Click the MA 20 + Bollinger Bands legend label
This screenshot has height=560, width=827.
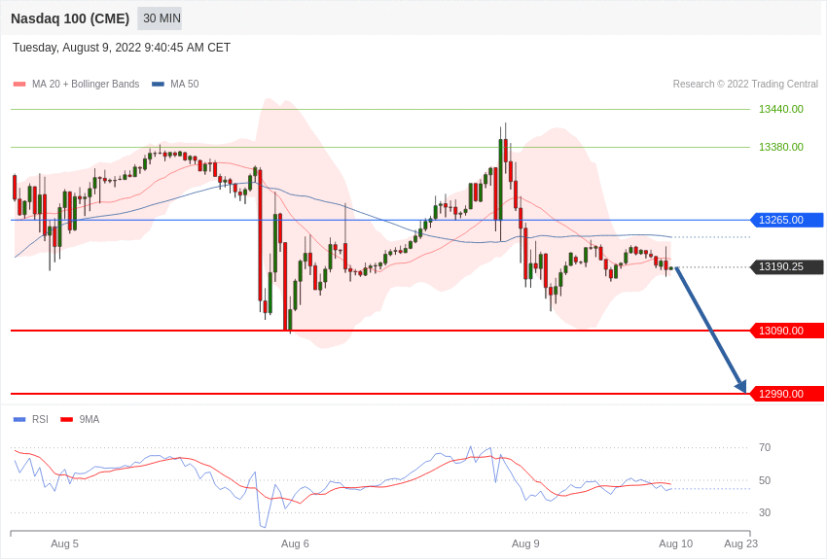coord(86,85)
